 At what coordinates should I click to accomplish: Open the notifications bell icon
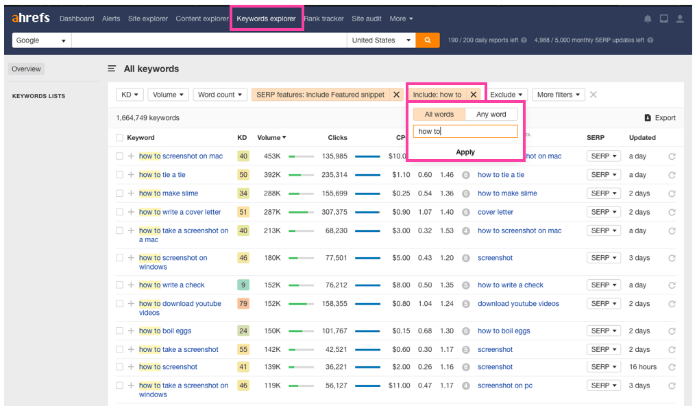click(x=648, y=19)
